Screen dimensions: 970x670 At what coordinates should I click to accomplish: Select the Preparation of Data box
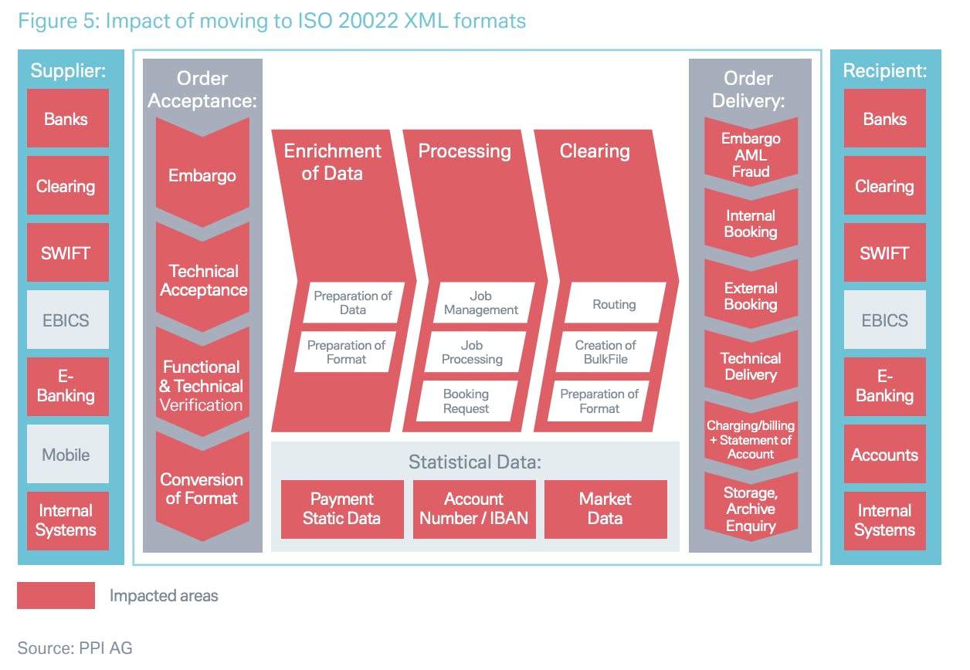[352, 303]
